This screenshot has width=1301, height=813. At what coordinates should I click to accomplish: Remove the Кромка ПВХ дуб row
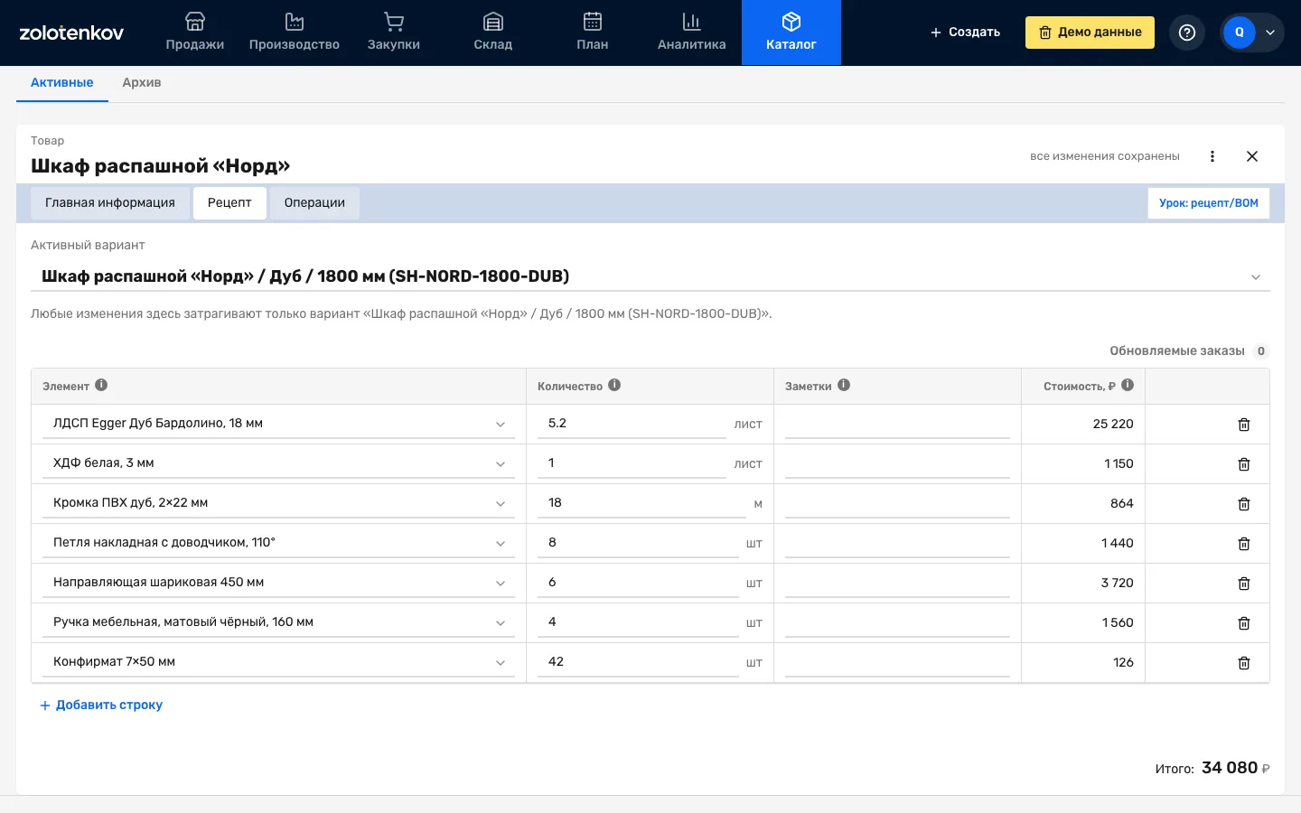coord(1244,504)
